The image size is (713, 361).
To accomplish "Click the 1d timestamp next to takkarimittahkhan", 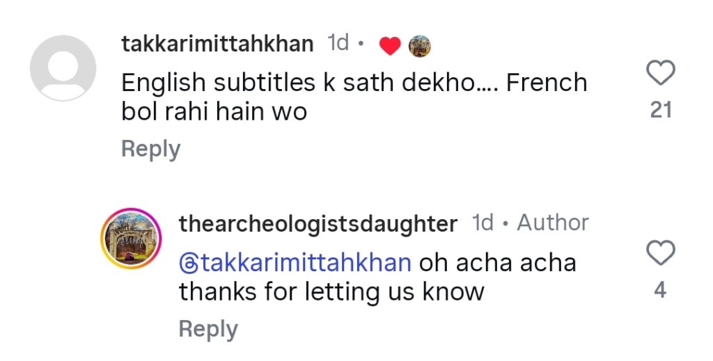I will tap(338, 43).
